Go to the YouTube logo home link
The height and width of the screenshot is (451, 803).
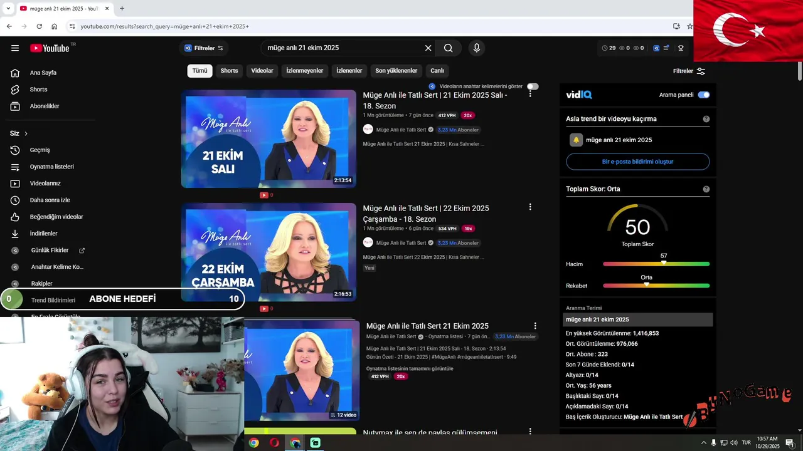50,48
